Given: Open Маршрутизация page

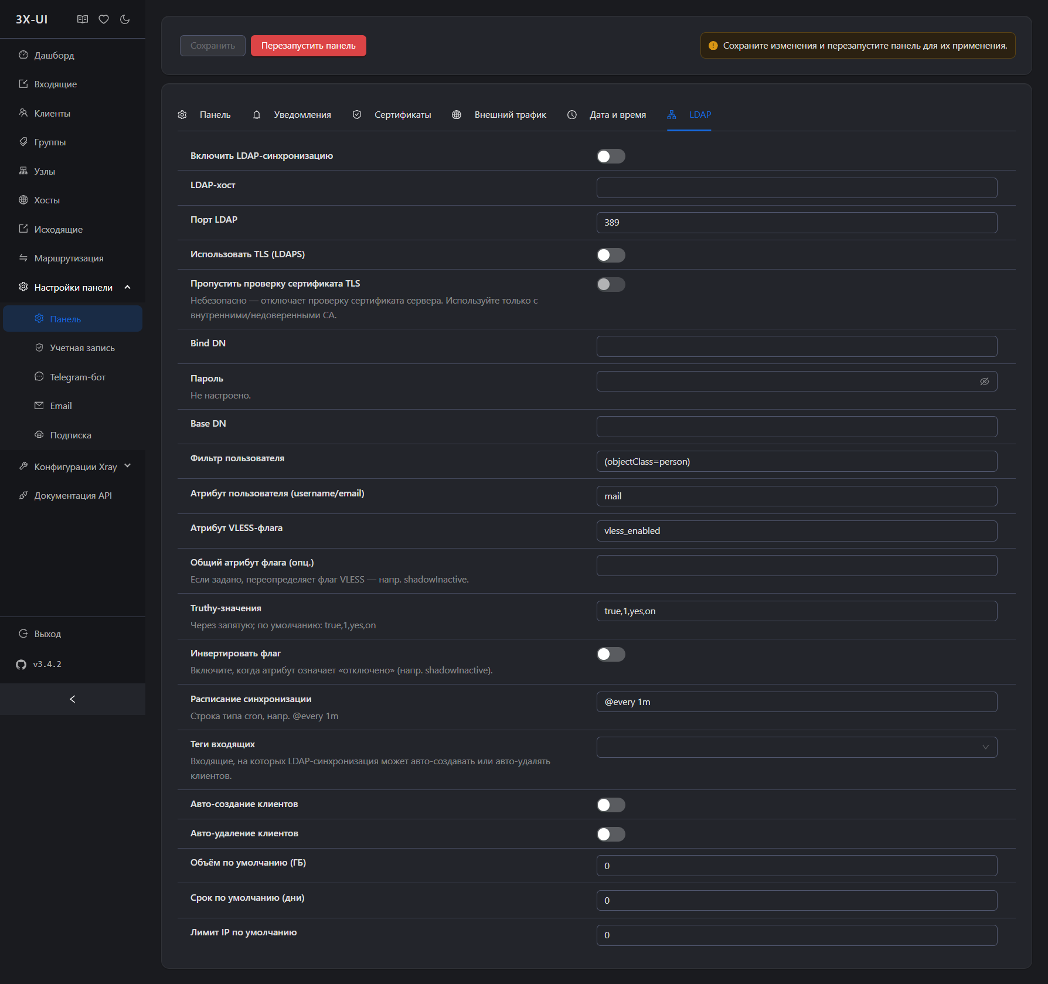Looking at the screenshot, I should click(x=73, y=258).
